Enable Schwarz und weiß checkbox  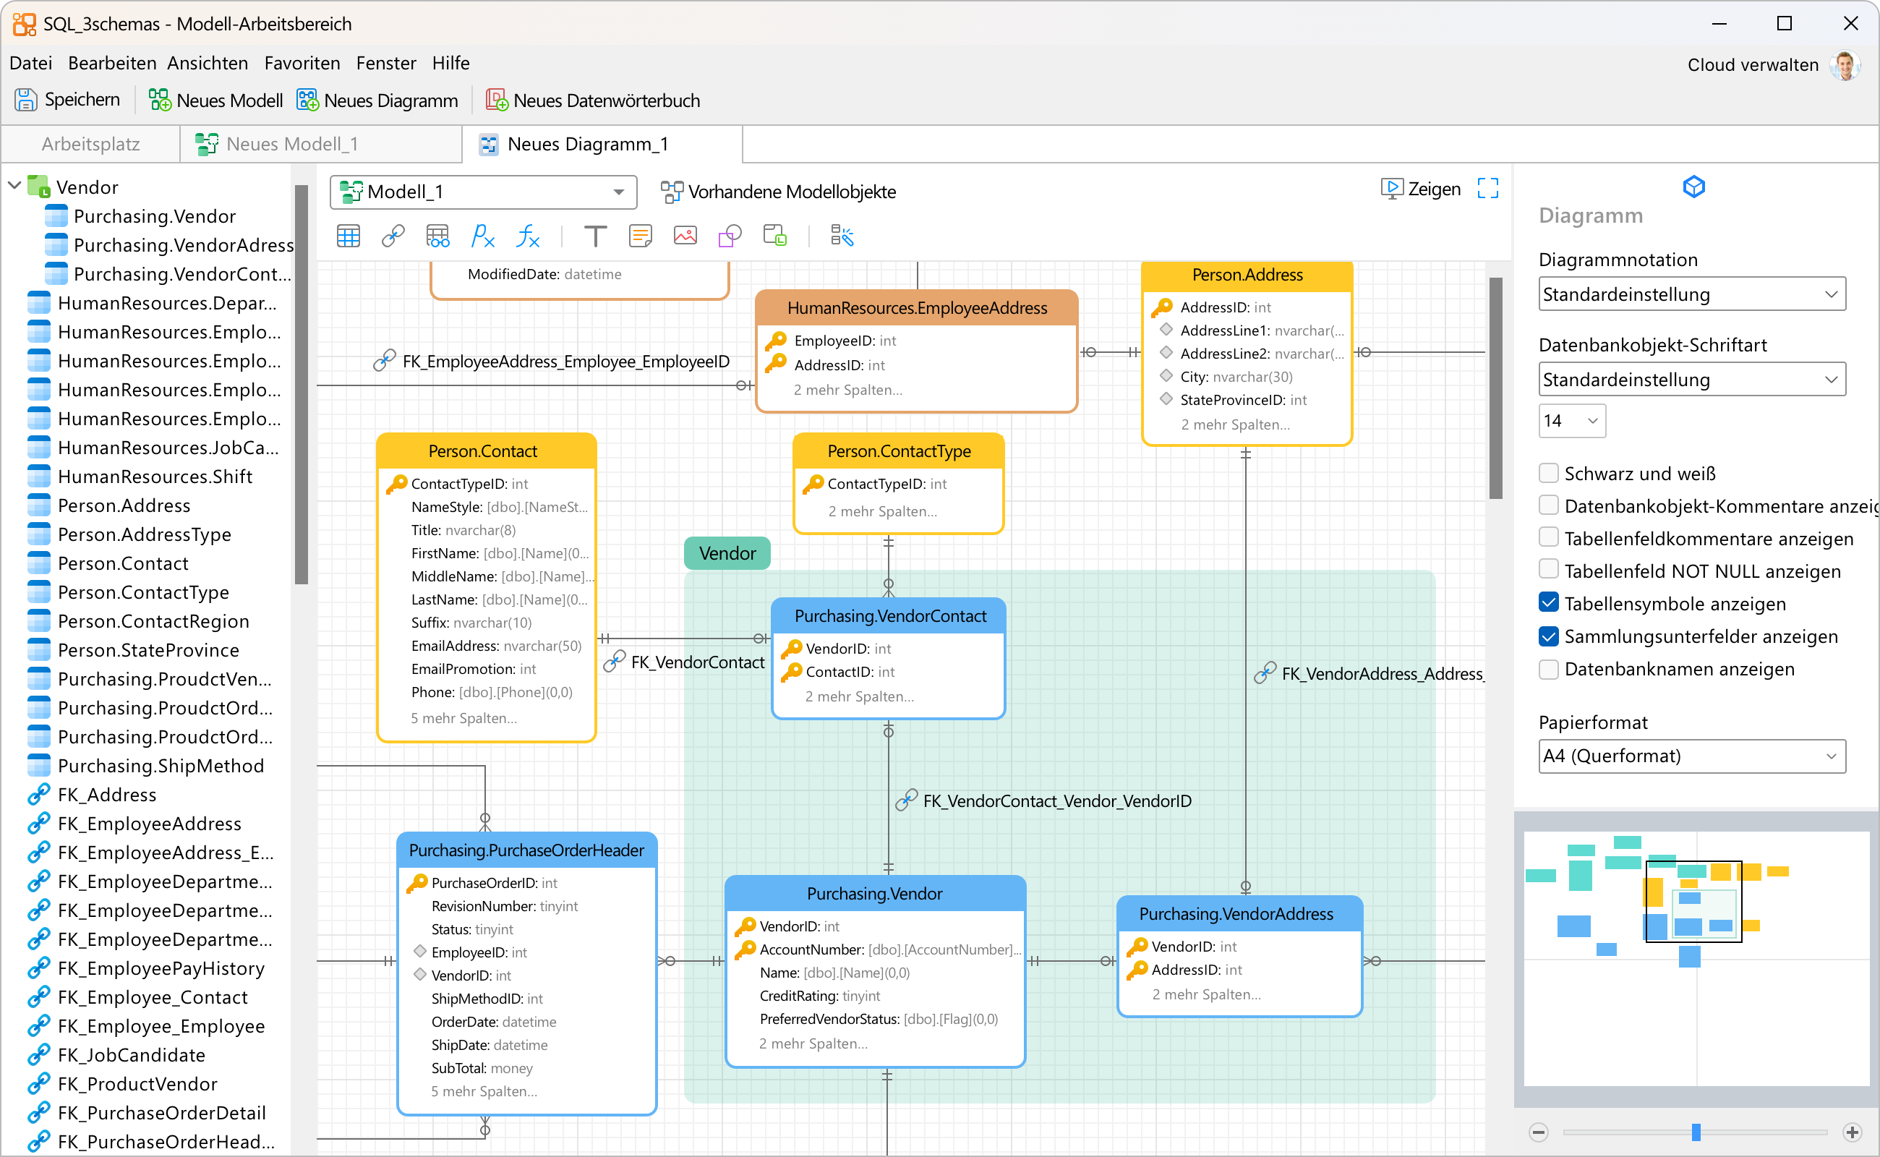(1549, 474)
